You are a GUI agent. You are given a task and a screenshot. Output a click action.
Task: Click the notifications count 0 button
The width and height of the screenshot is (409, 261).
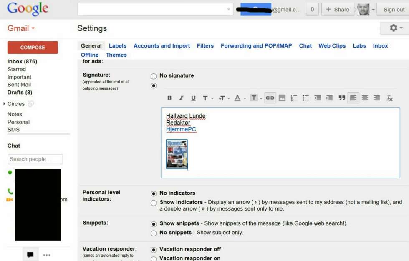click(x=312, y=9)
